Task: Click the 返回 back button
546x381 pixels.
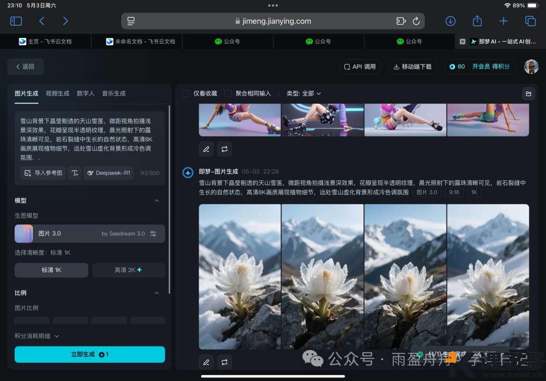Action: (25, 67)
